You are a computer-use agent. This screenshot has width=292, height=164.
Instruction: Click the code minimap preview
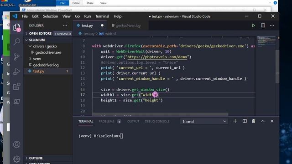pyautogui.click(x=266, y=41)
